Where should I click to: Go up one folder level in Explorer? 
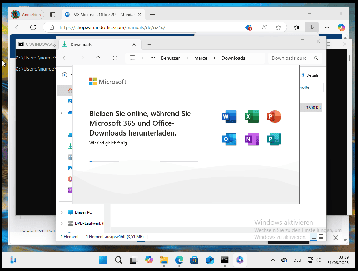98,58
